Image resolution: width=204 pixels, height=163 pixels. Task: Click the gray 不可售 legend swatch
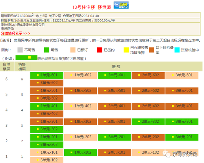[20, 50]
